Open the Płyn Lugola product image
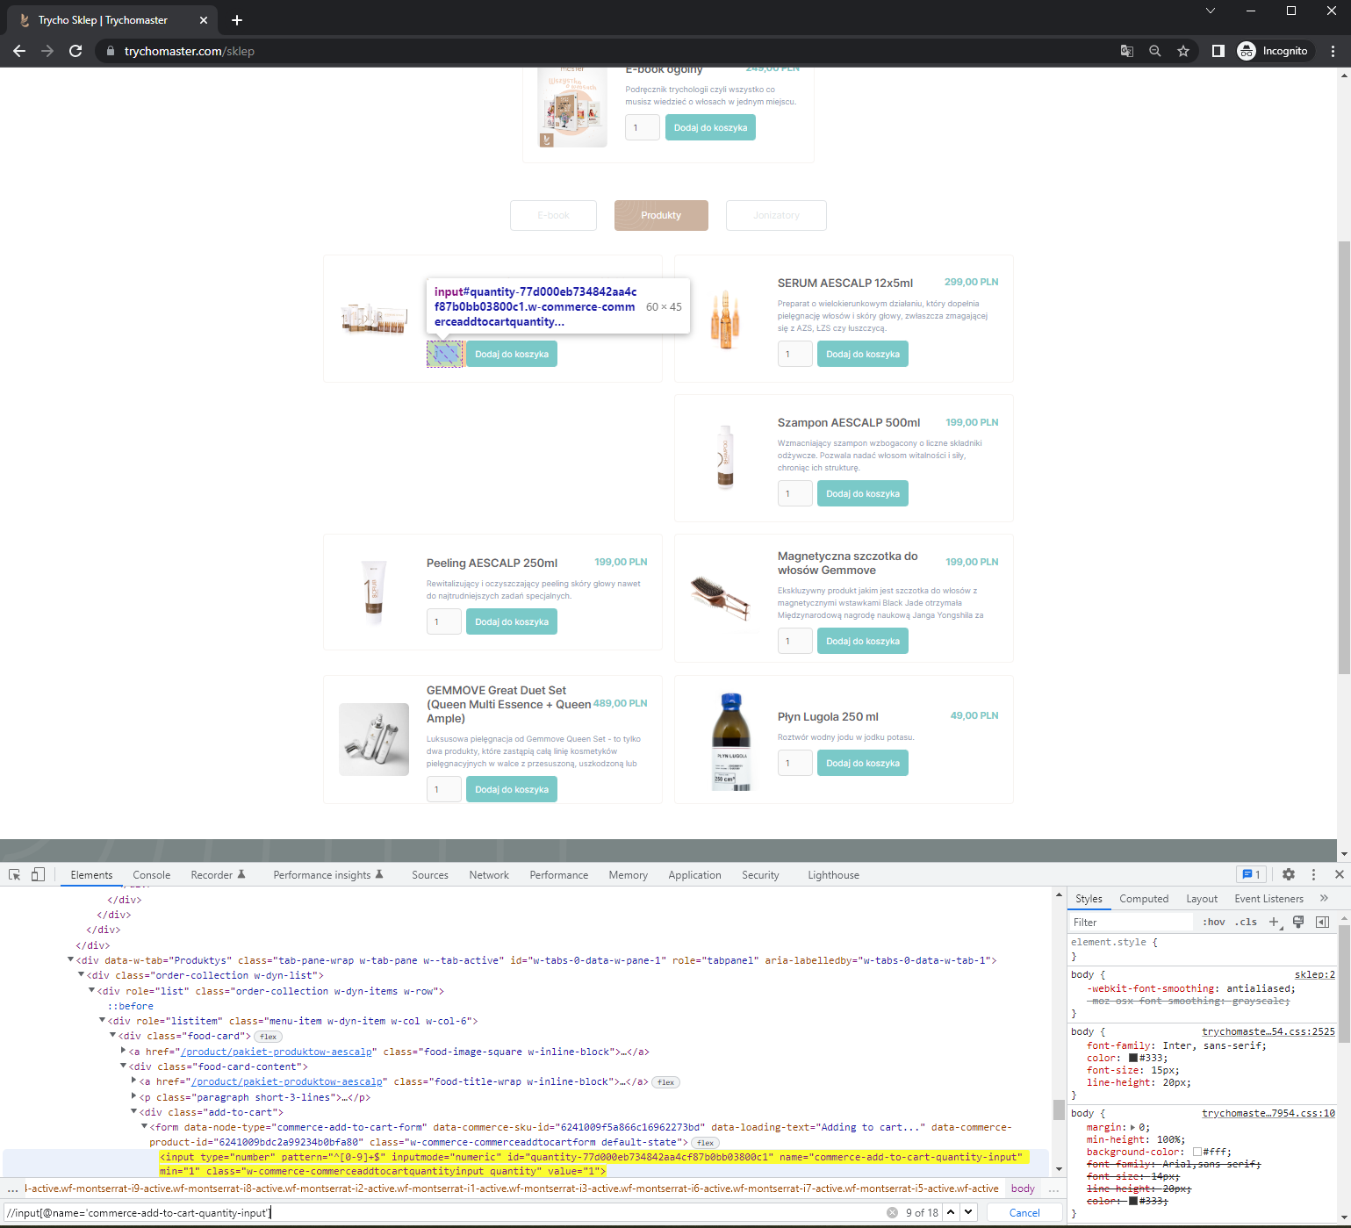Viewport: 1351px width, 1228px height. [x=731, y=742]
